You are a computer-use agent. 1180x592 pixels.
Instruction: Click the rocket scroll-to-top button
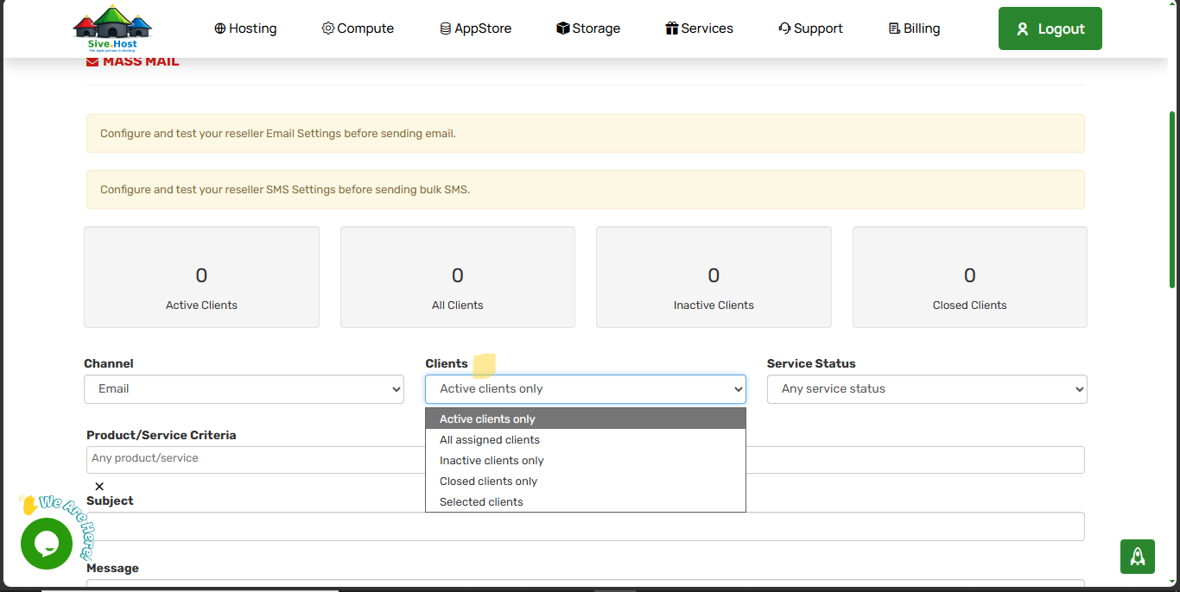tap(1138, 557)
